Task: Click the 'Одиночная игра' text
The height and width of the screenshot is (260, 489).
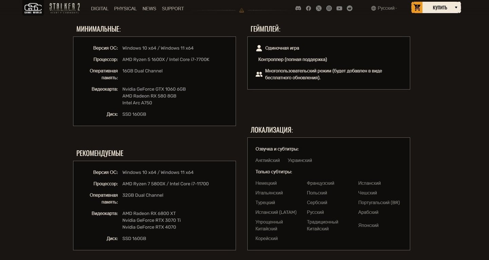Action: click(282, 48)
